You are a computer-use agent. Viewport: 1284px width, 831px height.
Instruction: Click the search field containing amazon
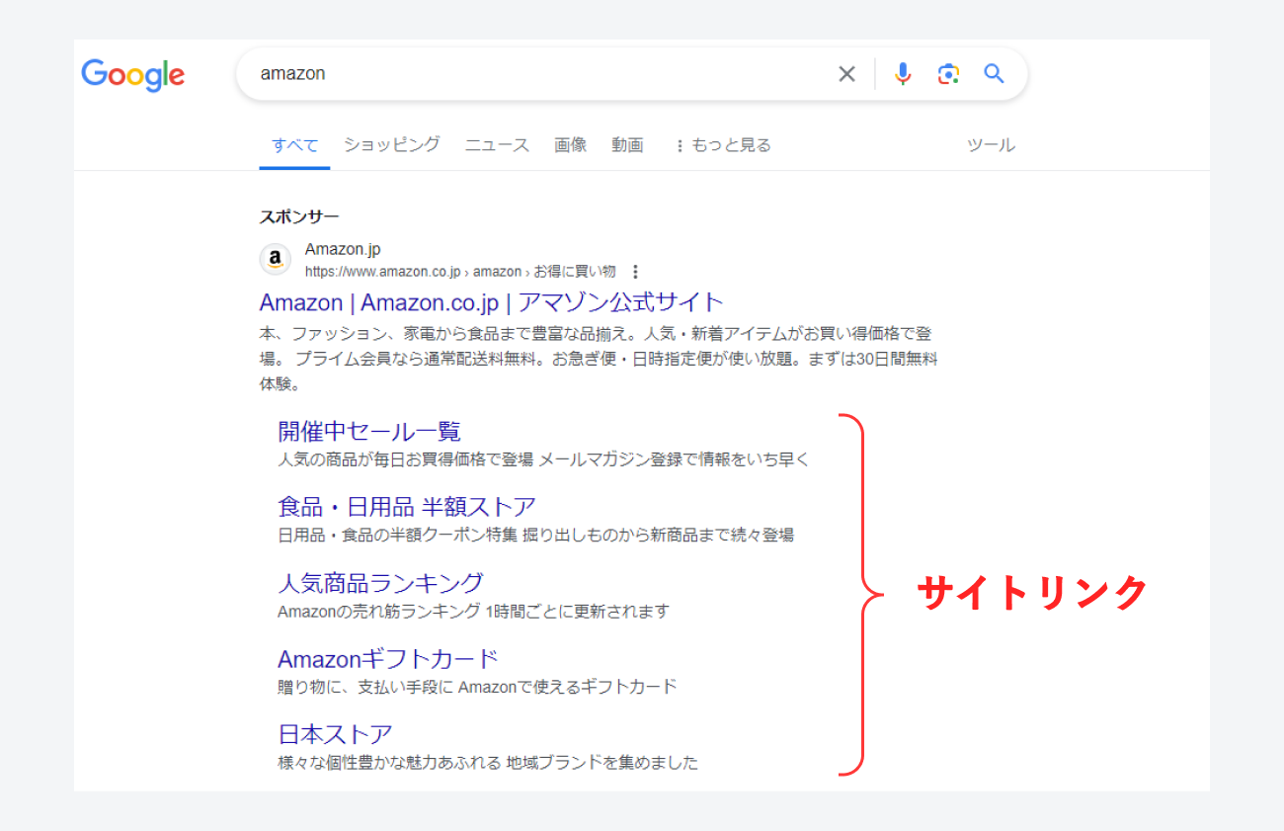632,74
